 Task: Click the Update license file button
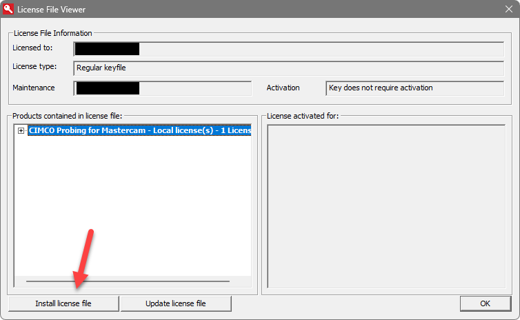pos(176,303)
